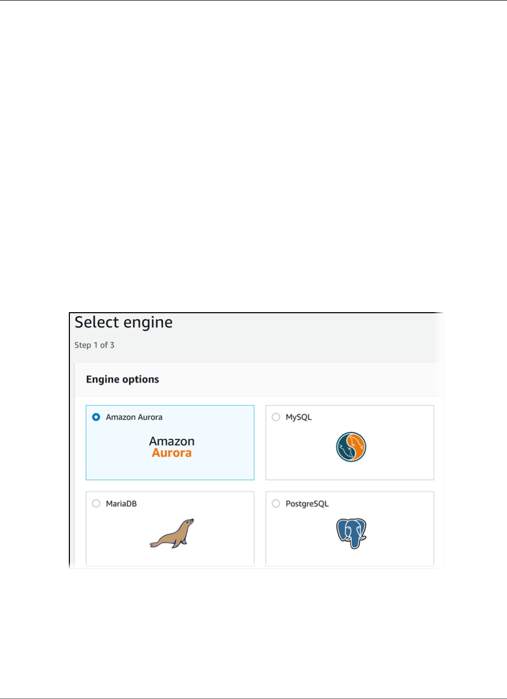Click the orange Aurora logo word

point(172,453)
